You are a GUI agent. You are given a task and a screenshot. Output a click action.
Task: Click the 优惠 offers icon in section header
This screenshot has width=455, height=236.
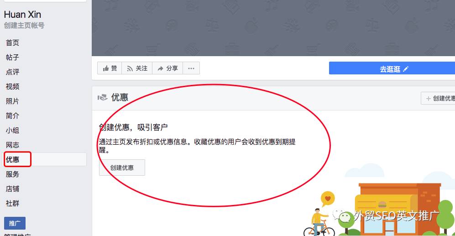[x=102, y=98]
